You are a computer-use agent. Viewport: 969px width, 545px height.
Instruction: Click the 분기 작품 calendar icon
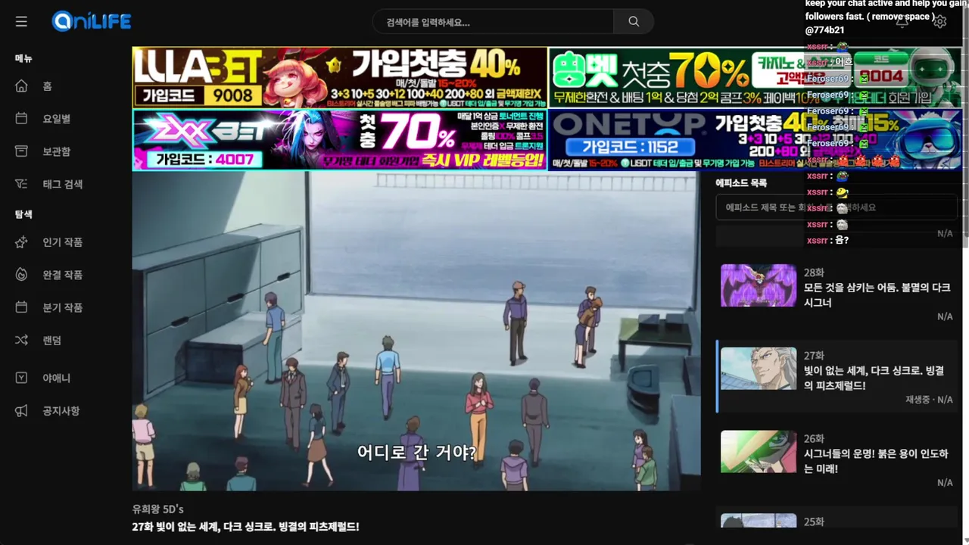pyautogui.click(x=21, y=307)
